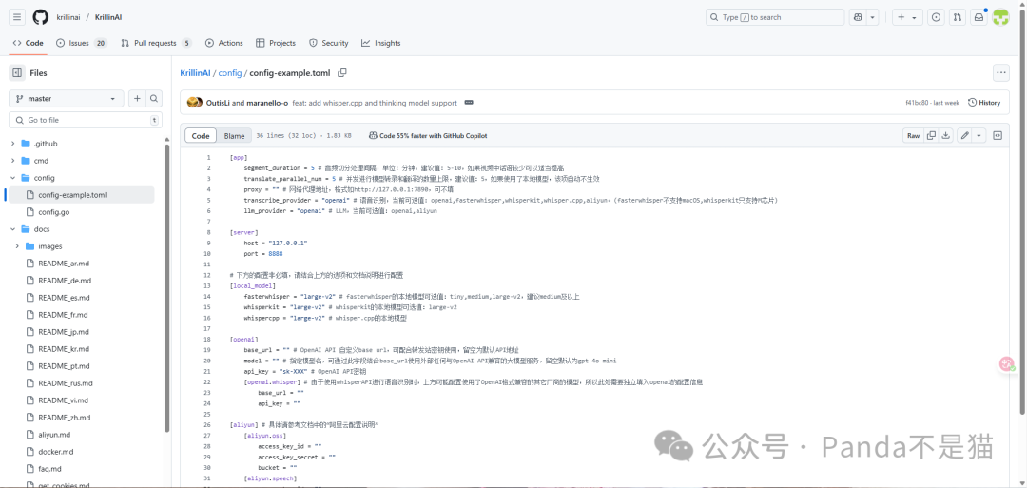This screenshot has height=488, width=1027.
Task: Edit this file pencil icon
Action: pyautogui.click(x=964, y=136)
